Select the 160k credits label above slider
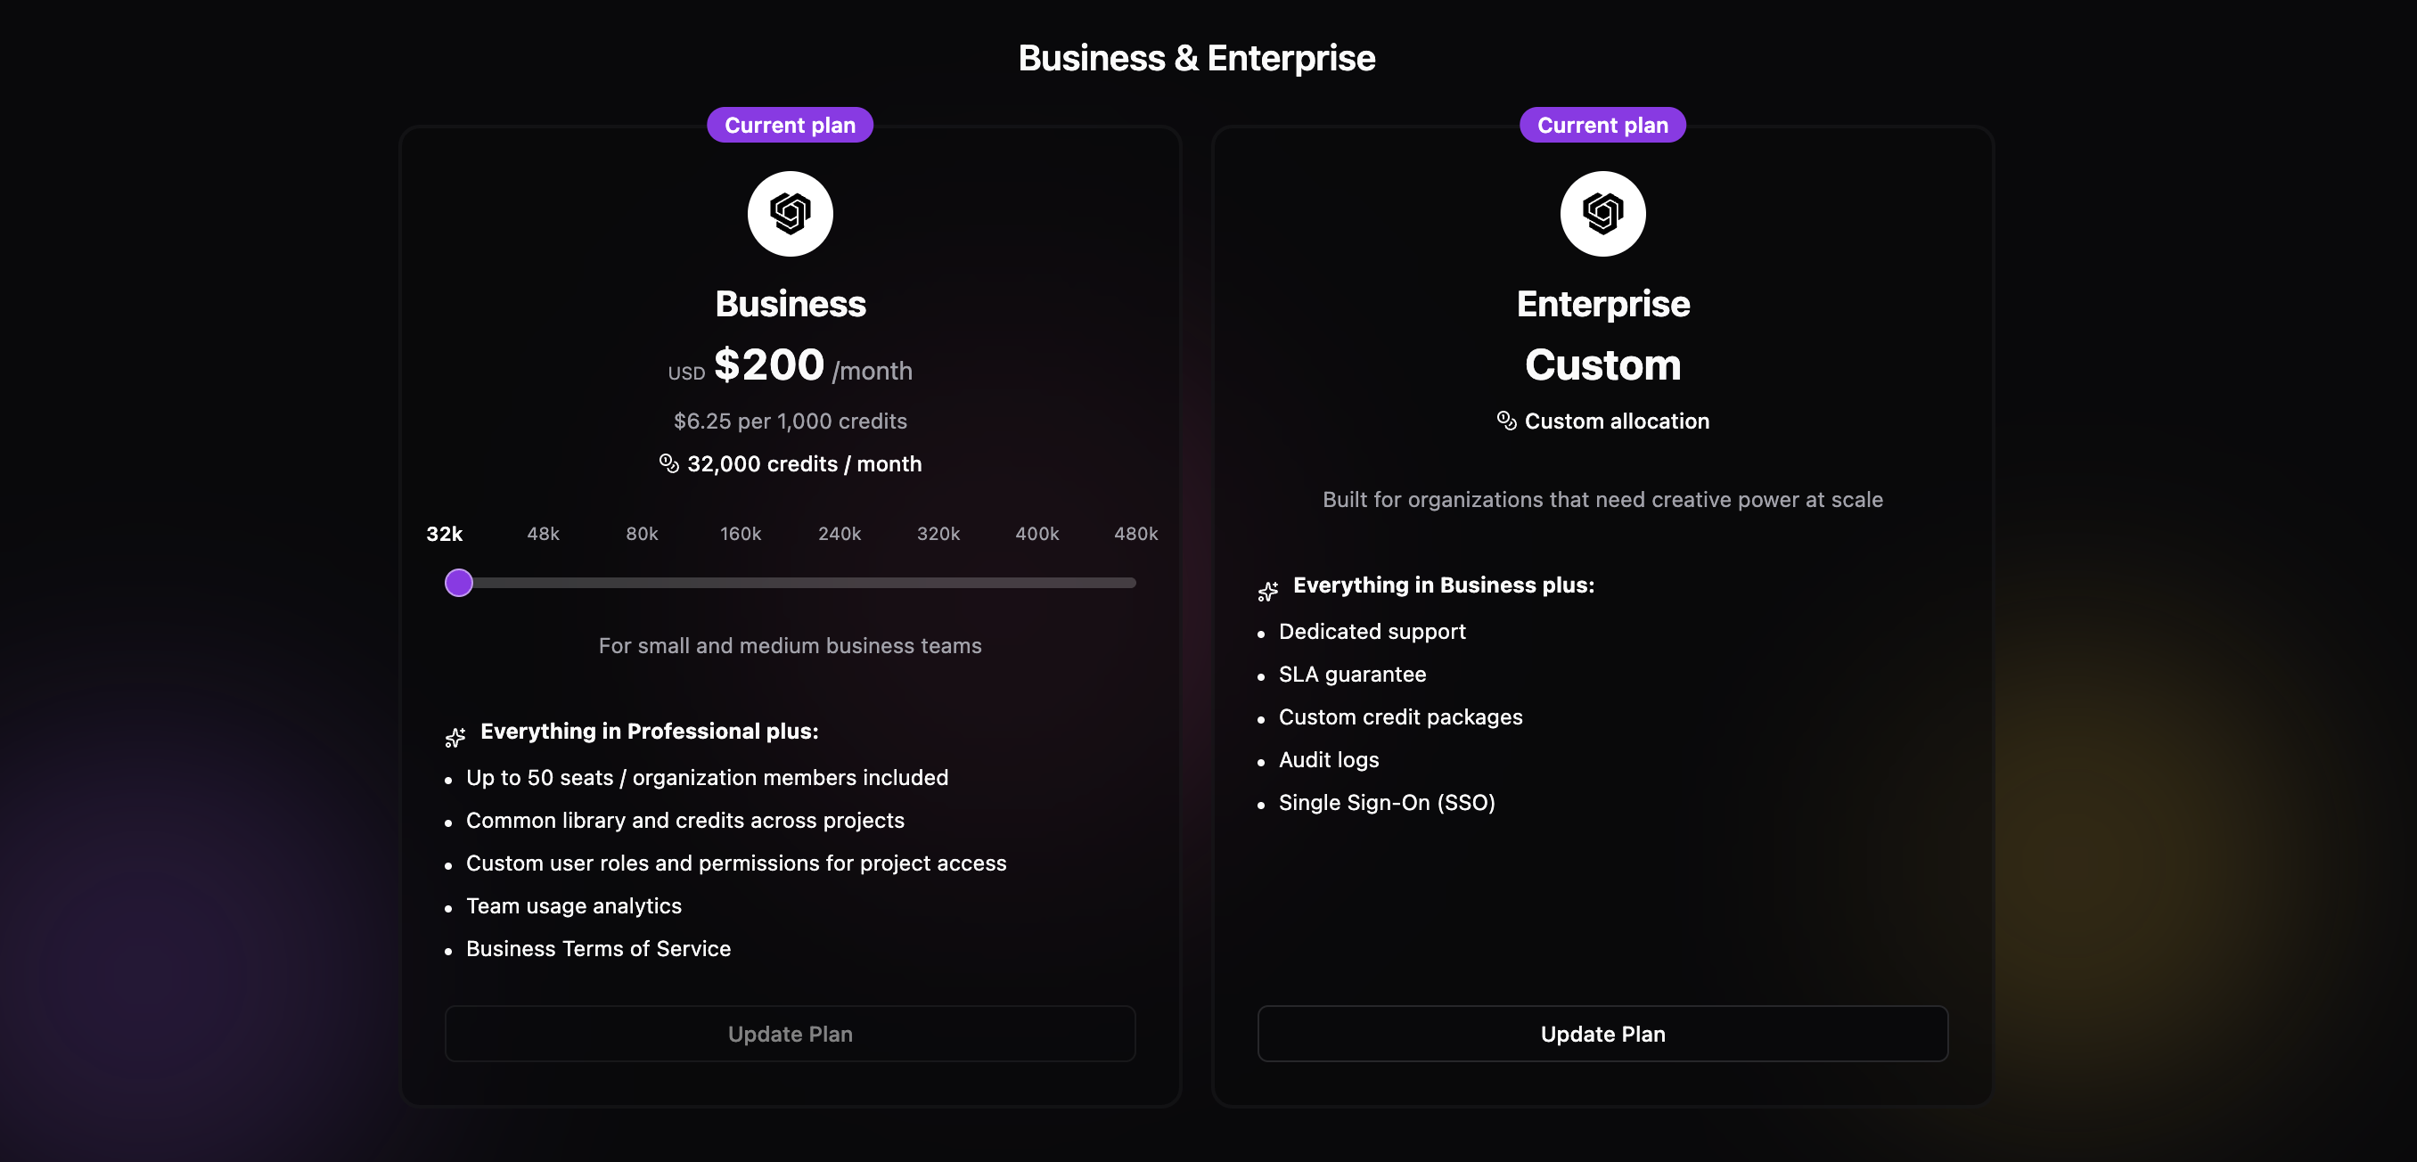Image resolution: width=2417 pixels, height=1162 pixels. [741, 534]
